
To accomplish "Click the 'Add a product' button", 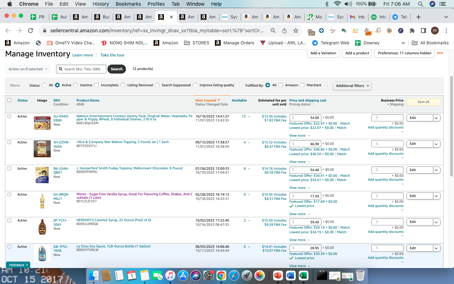I will (x=357, y=53).
